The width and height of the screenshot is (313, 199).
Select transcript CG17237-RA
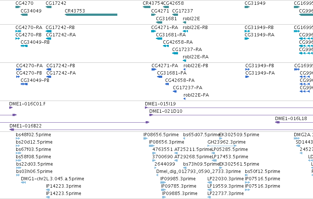pyautogui.click(x=175, y=53)
